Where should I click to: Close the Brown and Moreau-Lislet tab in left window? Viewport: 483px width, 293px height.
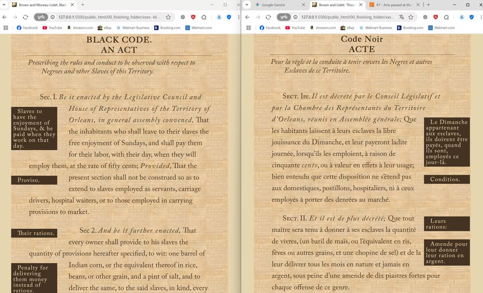point(72,5)
